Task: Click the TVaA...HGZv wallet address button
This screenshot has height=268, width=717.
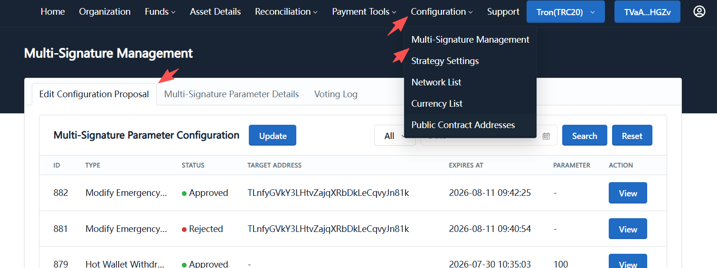Action: tap(647, 12)
